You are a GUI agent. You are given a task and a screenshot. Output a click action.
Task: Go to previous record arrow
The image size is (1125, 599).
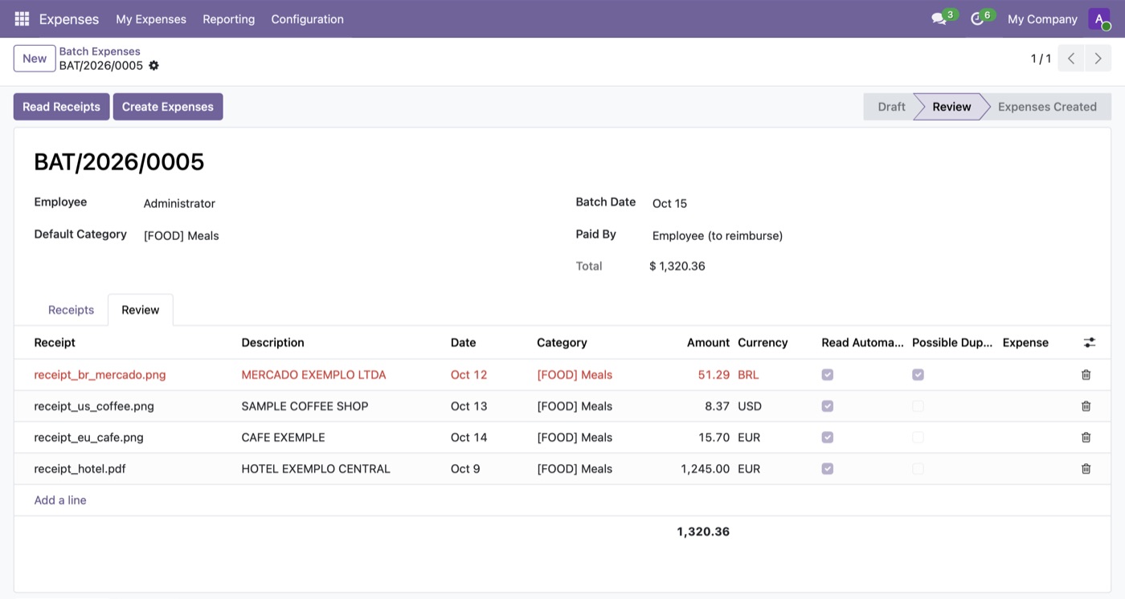1071,59
